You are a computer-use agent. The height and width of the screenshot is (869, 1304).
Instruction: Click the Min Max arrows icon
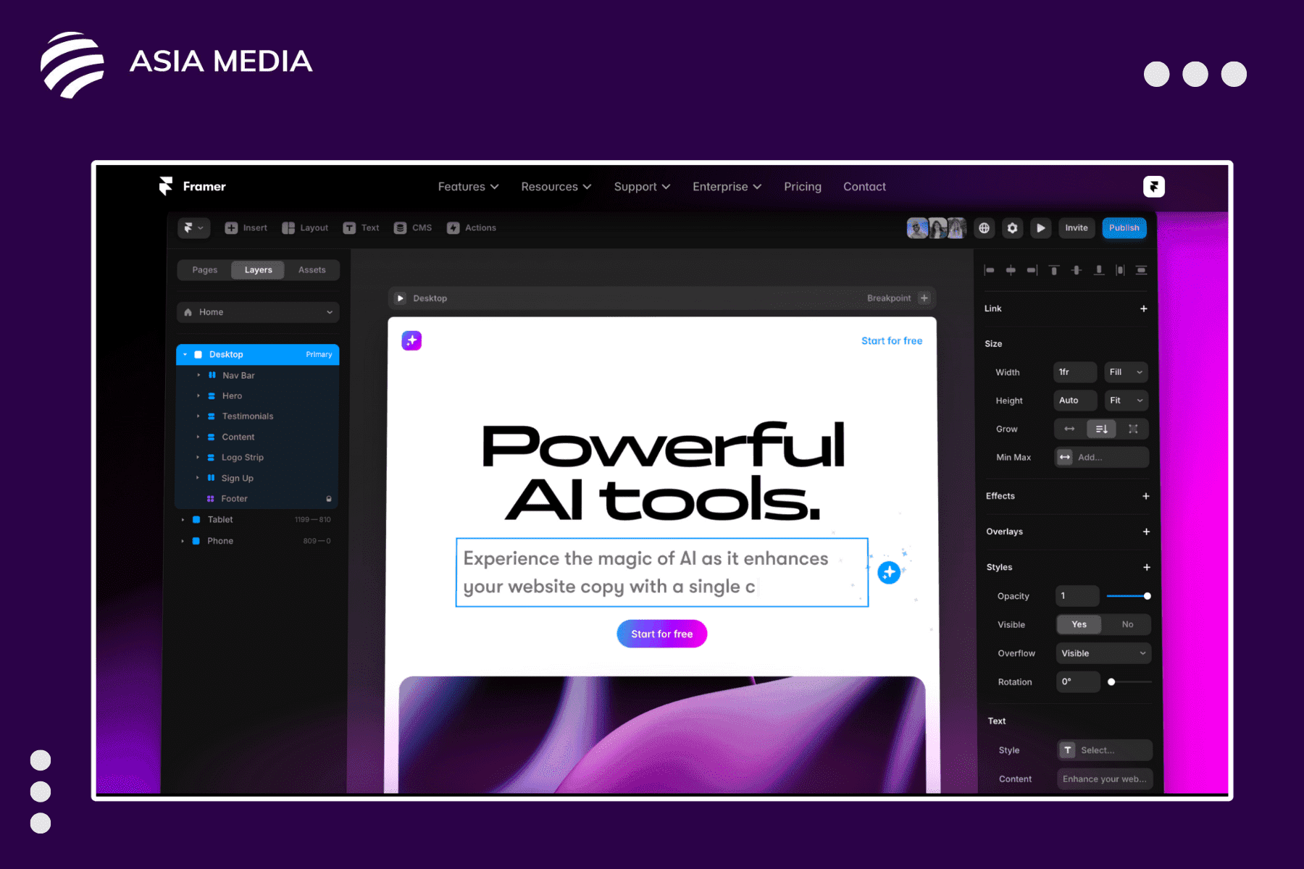(1065, 458)
